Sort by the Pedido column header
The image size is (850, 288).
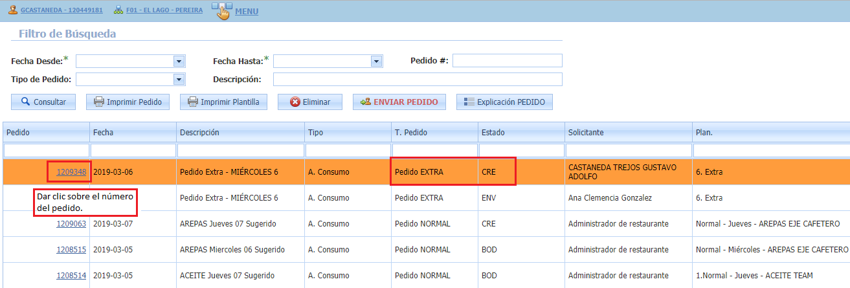45,132
